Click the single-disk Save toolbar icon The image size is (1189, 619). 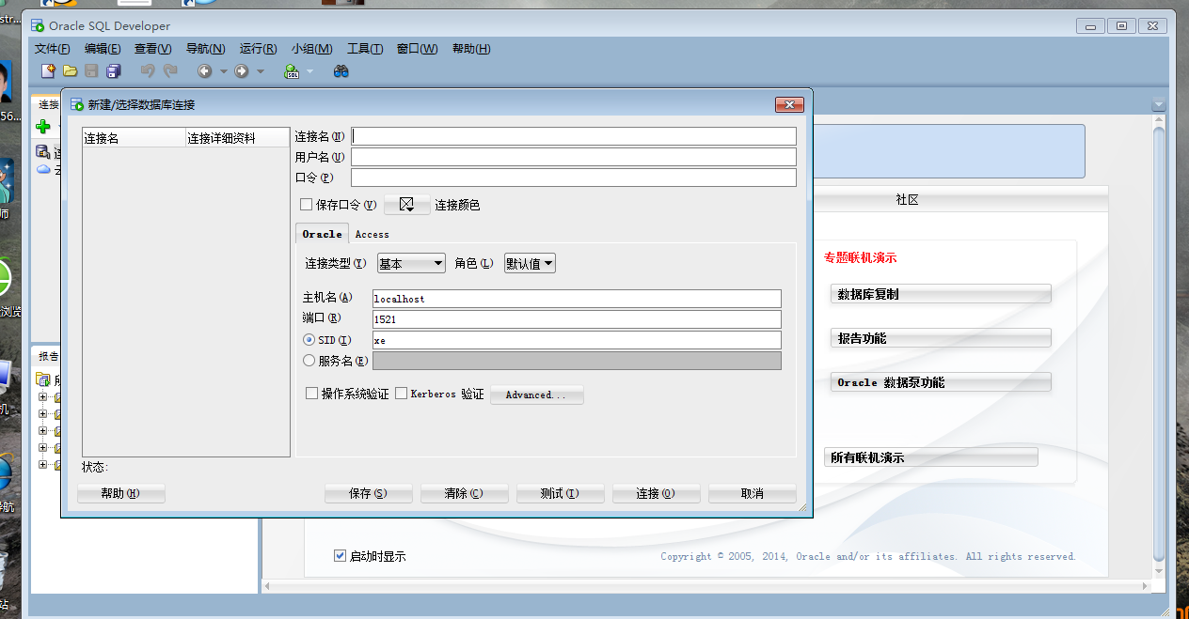pos(91,70)
